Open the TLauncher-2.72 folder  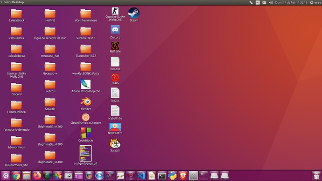[86, 49]
